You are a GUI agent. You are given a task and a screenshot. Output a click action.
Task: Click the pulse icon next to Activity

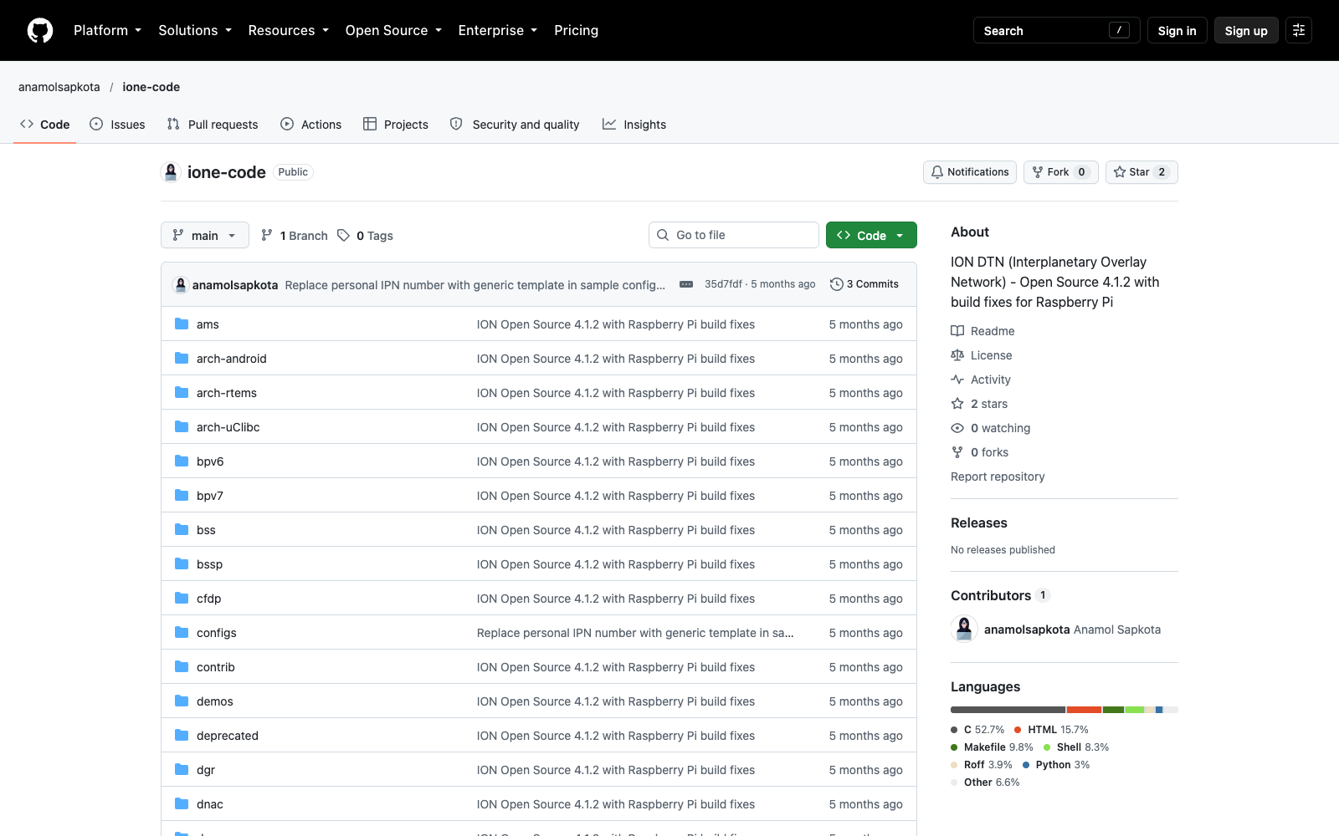click(x=957, y=380)
